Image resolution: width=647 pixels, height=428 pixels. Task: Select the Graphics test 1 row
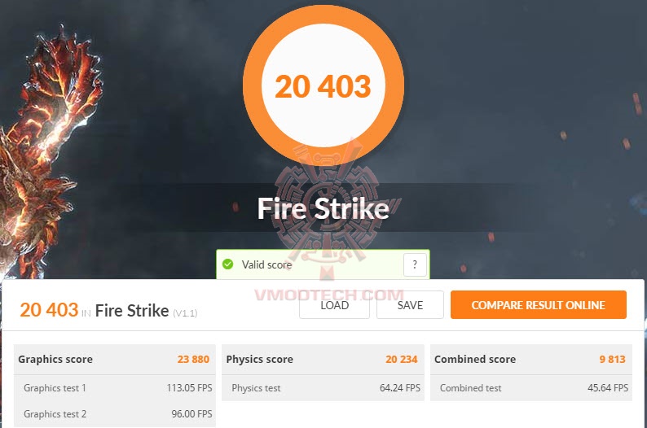tap(115, 388)
